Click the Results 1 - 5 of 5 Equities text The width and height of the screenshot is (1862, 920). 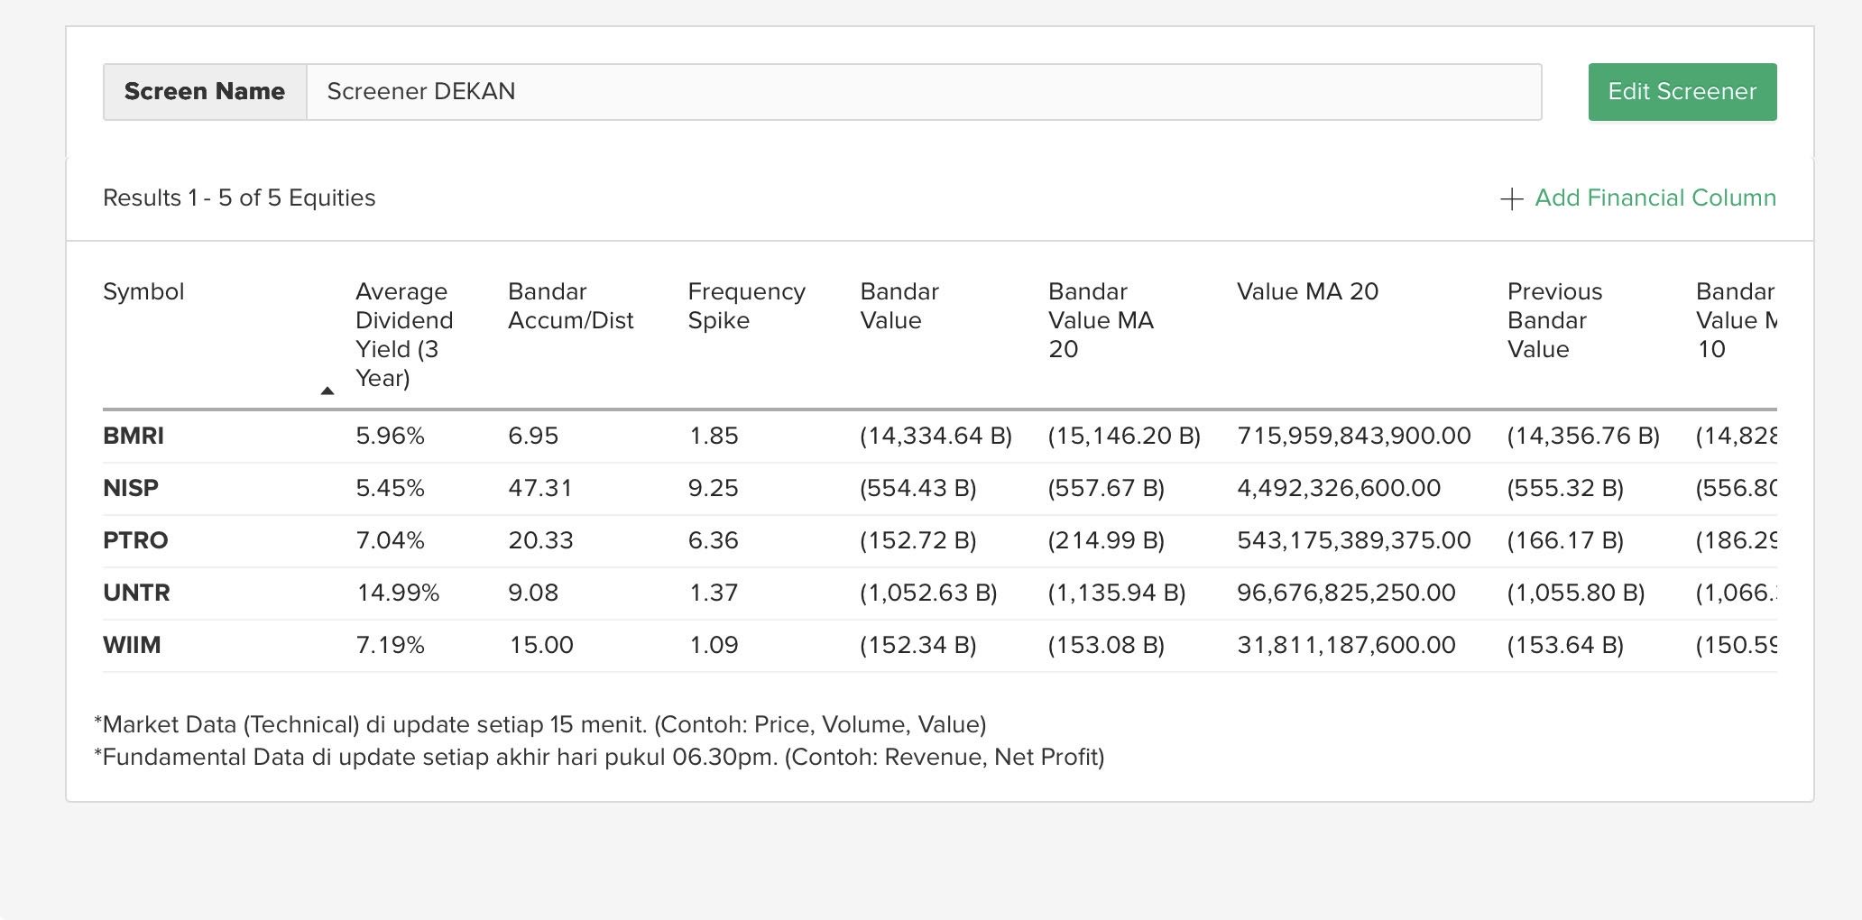pyautogui.click(x=239, y=198)
